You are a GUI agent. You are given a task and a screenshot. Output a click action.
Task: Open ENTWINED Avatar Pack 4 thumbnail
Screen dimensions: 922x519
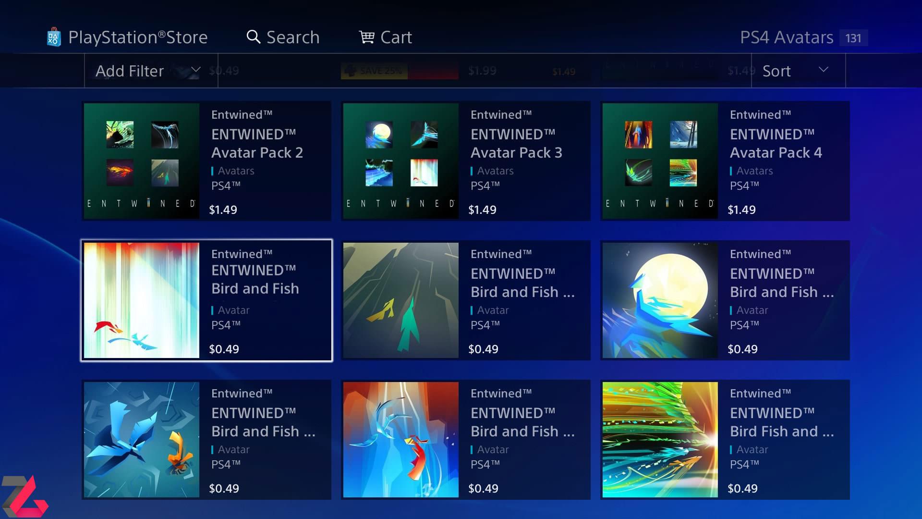[660, 161]
